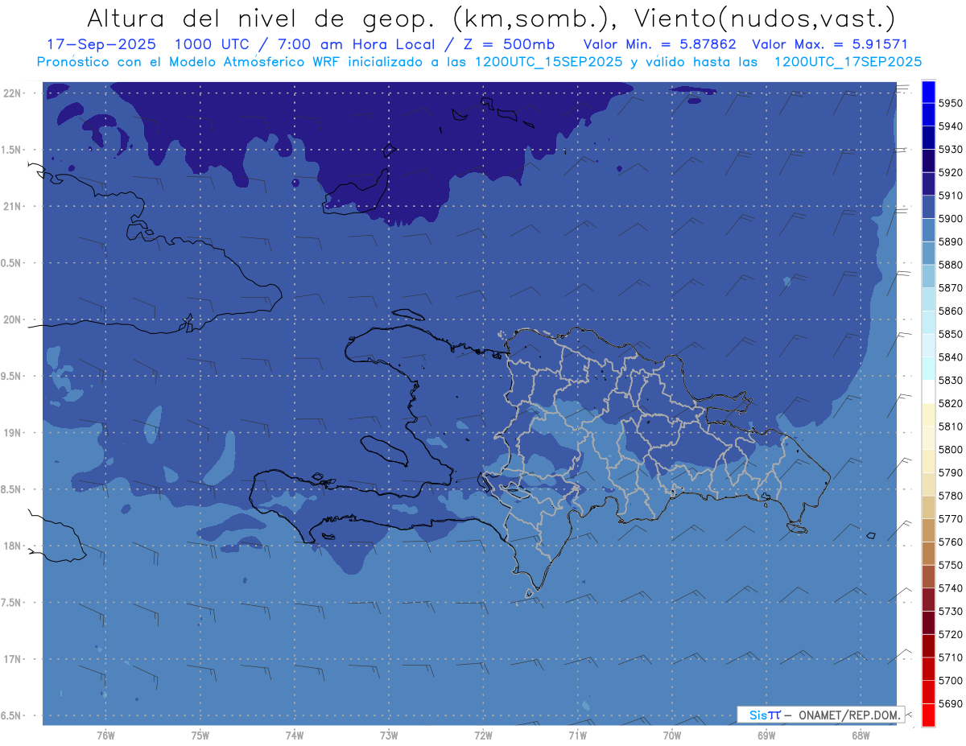Click the '21N' latitude axis label
The width and height of the screenshot is (966, 746).
pos(14,207)
